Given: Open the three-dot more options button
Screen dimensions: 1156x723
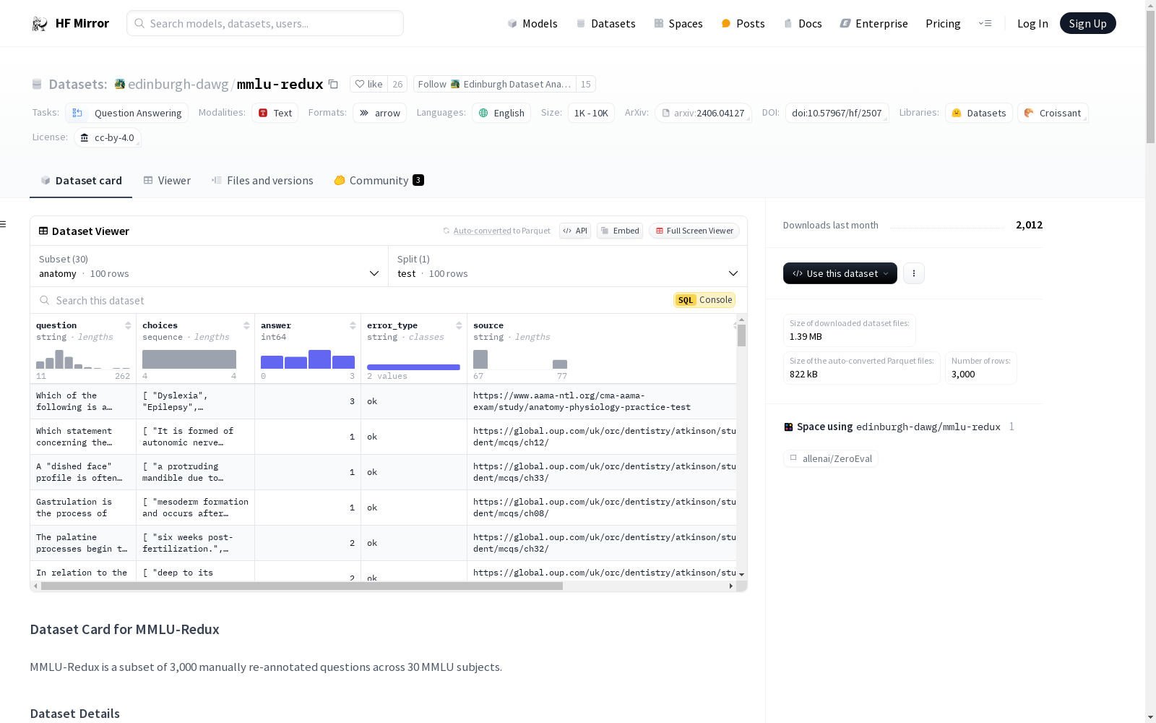Looking at the screenshot, I should tap(914, 273).
